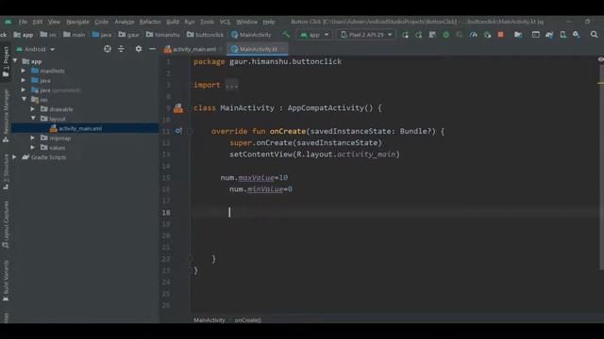Click the Project Structure folder icon
The width and height of the screenshot is (604, 339).
pos(518,35)
